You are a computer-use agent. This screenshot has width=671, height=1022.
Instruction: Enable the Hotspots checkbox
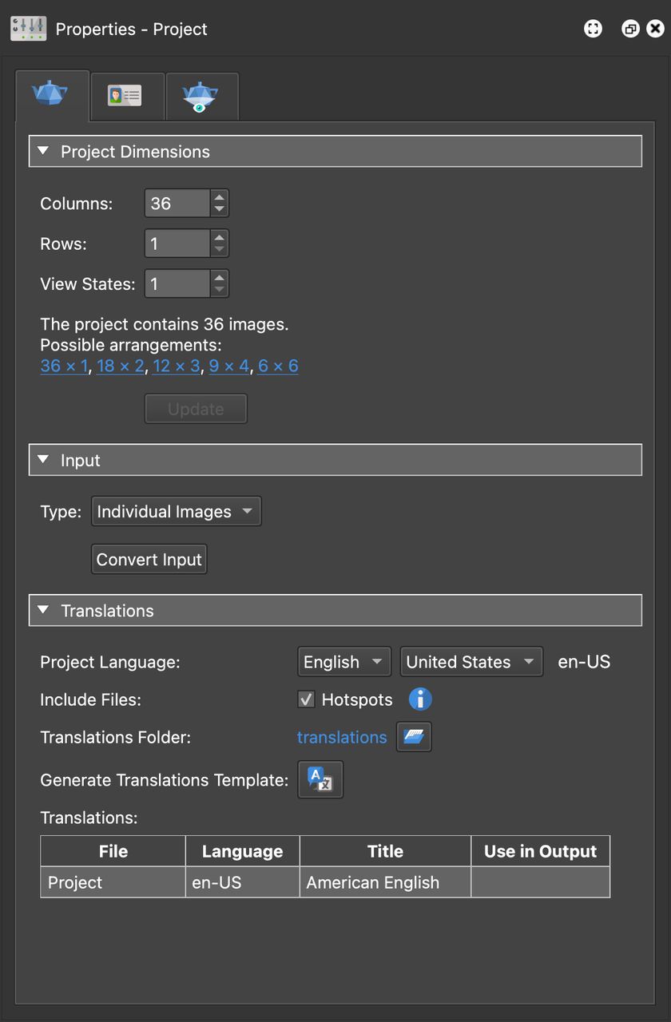[x=306, y=699]
